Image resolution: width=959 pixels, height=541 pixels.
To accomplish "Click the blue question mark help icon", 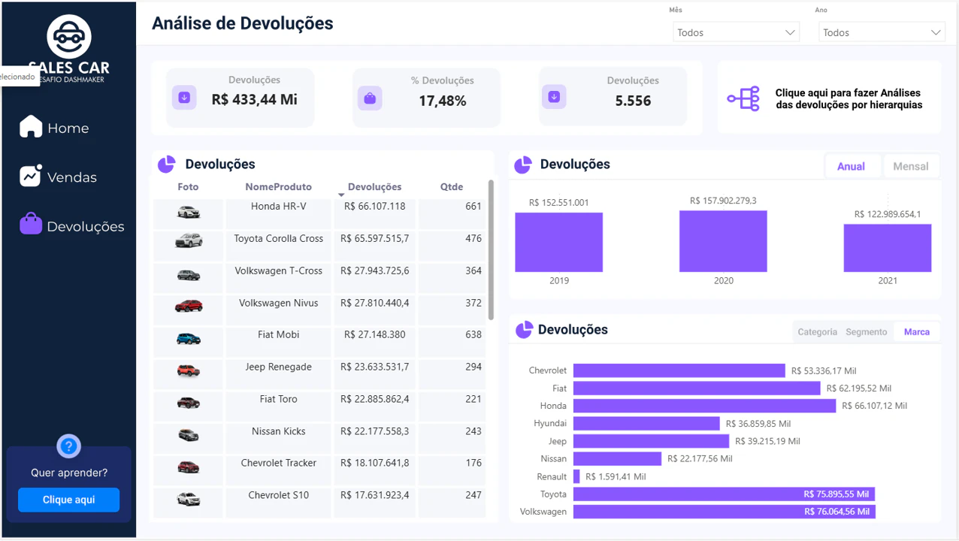I will [68, 446].
